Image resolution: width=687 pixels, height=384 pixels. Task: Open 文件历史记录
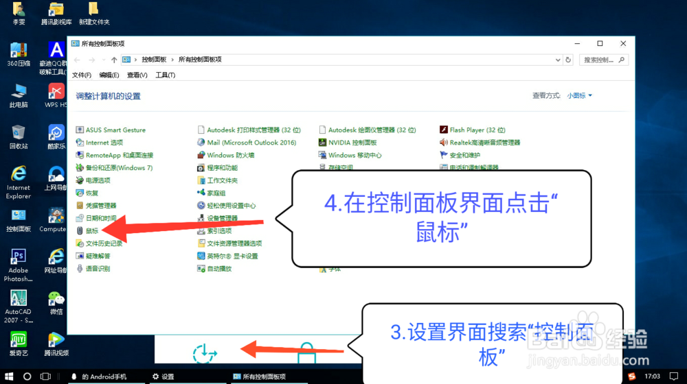(x=99, y=243)
